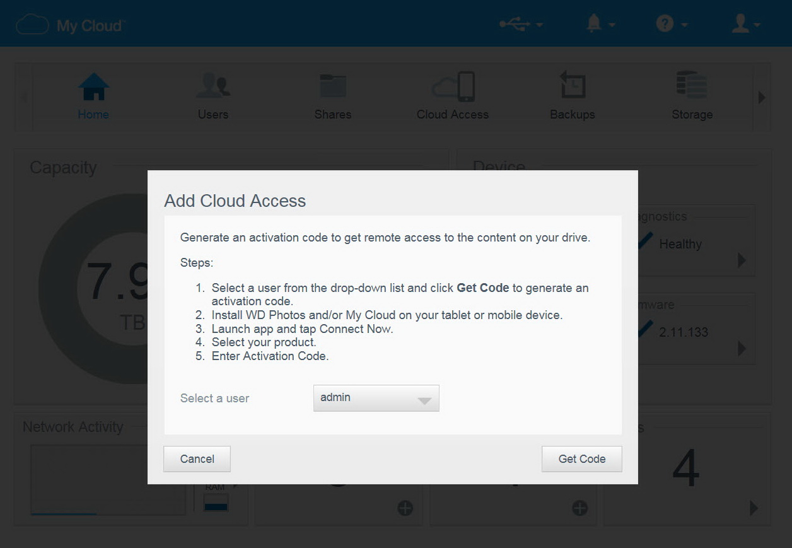Expand the Firmware 2.11.133 details arrow
Viewport: 792px width, 548px height.
pyautogui.click(x=742, y=348)
